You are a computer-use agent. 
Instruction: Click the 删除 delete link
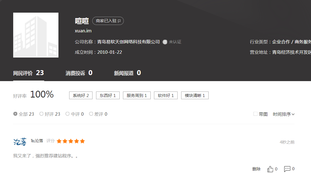click(x=256, y=169)
